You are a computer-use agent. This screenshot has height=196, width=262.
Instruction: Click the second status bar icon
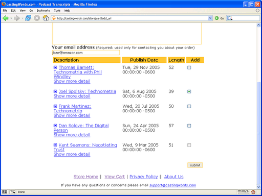click(12, 192)
